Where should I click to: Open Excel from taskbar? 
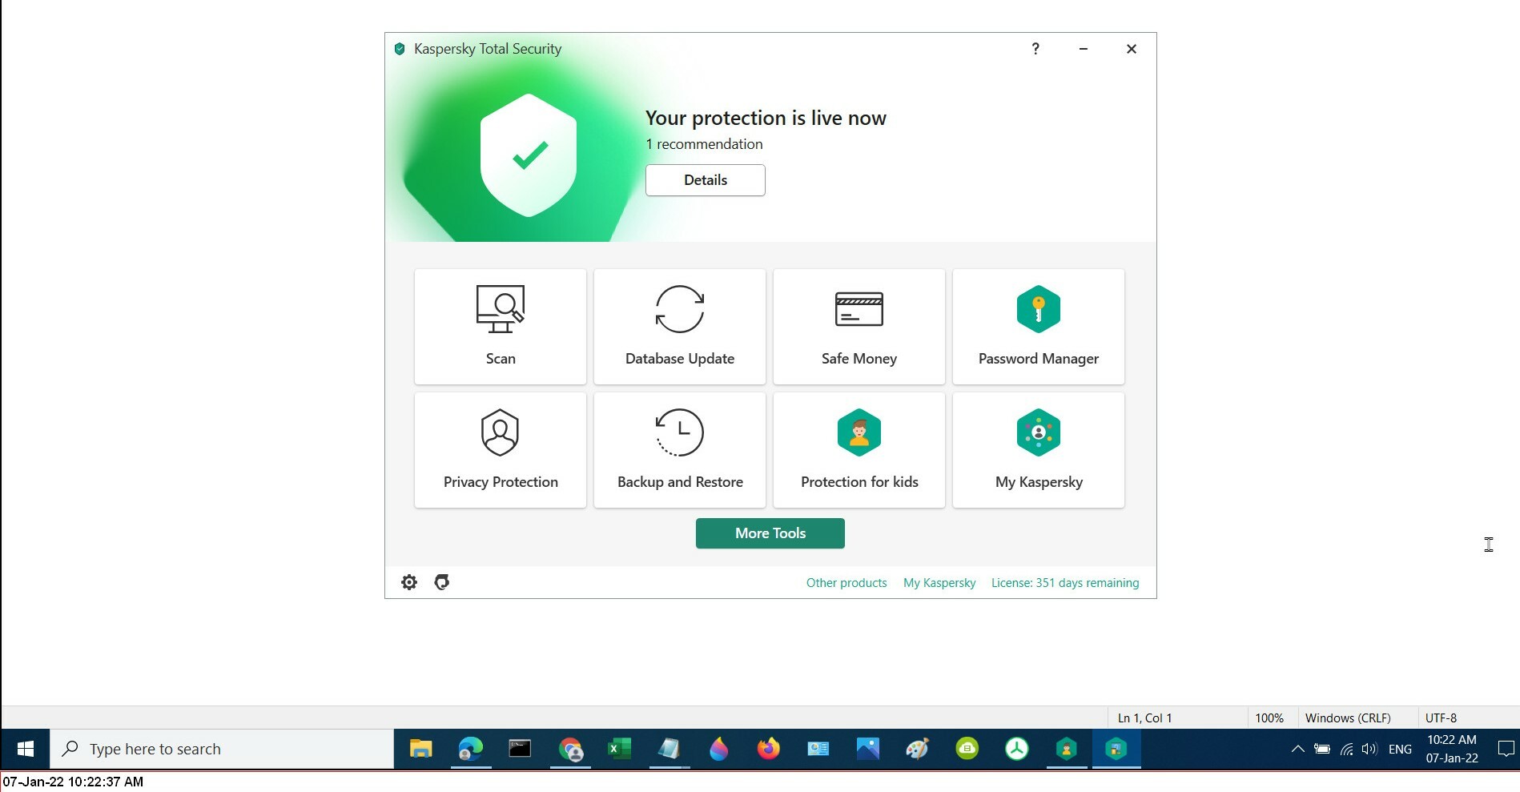point(620,749)
